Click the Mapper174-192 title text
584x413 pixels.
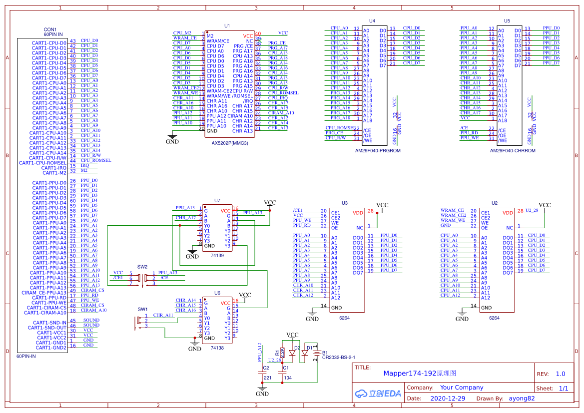[x=420, y=373]
